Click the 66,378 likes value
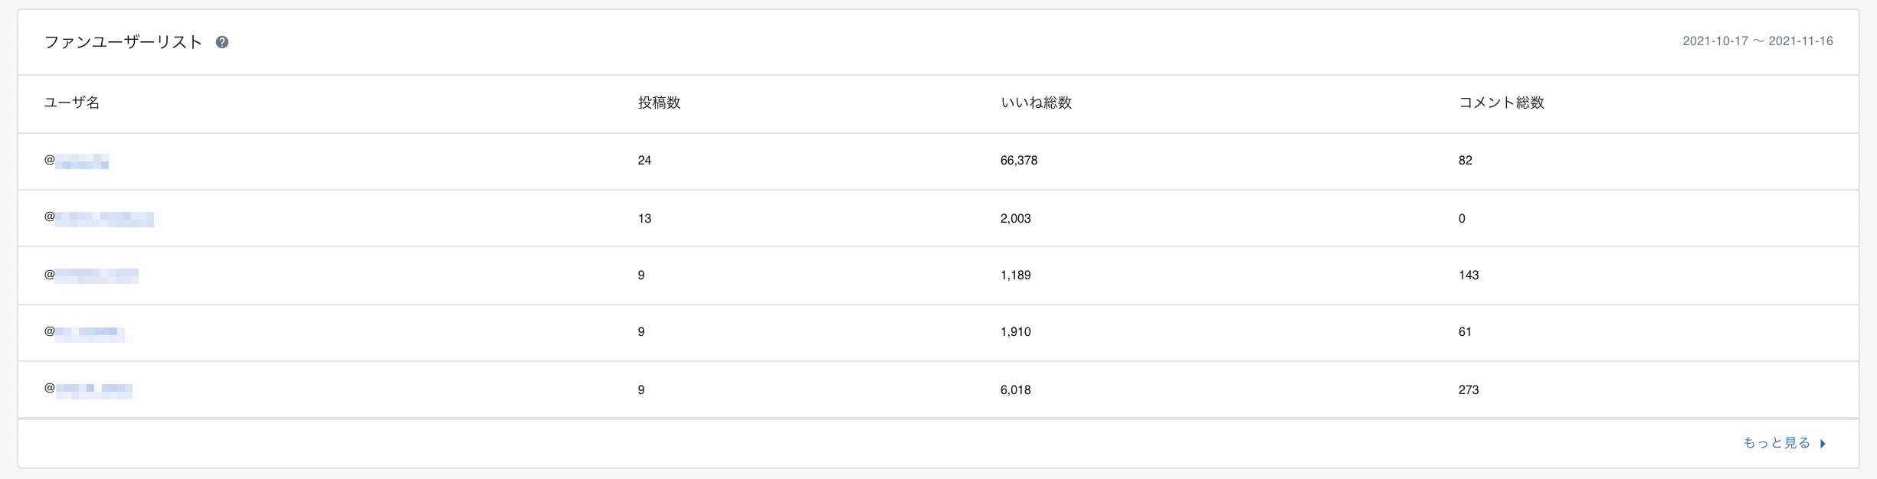 point(1019,161)
